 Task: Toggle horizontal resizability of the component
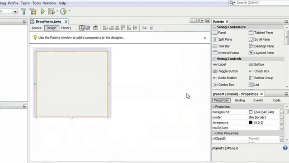point(144,28)
